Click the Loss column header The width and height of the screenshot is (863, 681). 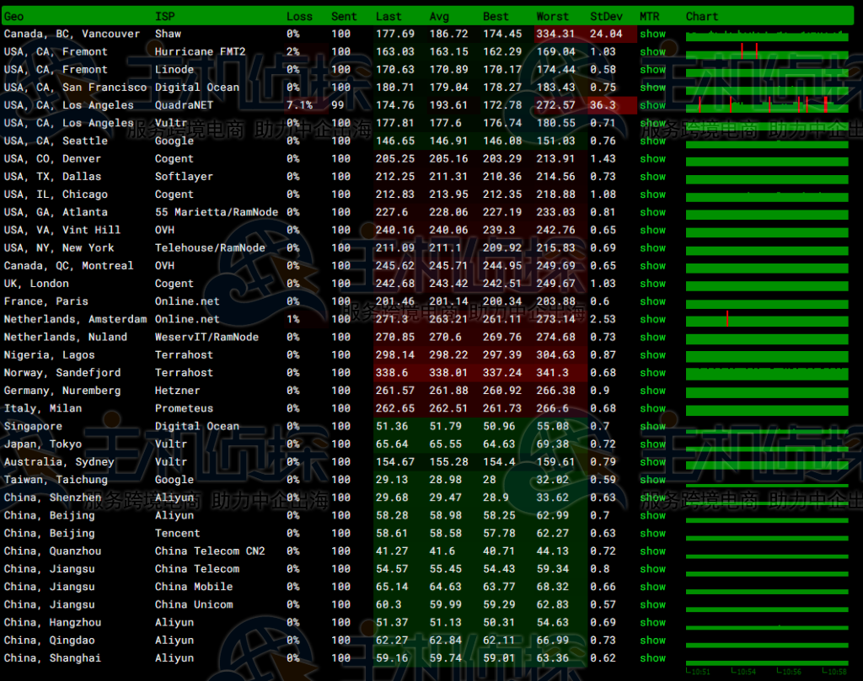pos(299,16)
